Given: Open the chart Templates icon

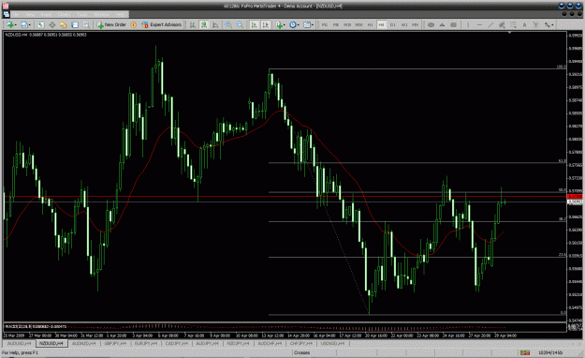Looking at the screenshot, I should click(307, 24).
